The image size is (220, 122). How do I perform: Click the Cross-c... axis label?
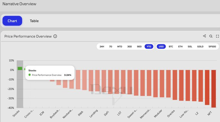coord(29,114)
